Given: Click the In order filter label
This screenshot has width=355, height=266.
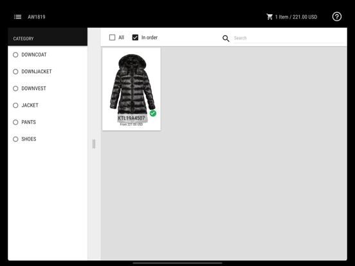Looking at the screenshot, I should pos(149,37).
